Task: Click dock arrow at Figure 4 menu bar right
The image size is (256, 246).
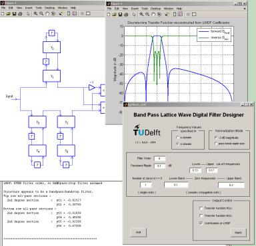Action: tap(245, 9)
